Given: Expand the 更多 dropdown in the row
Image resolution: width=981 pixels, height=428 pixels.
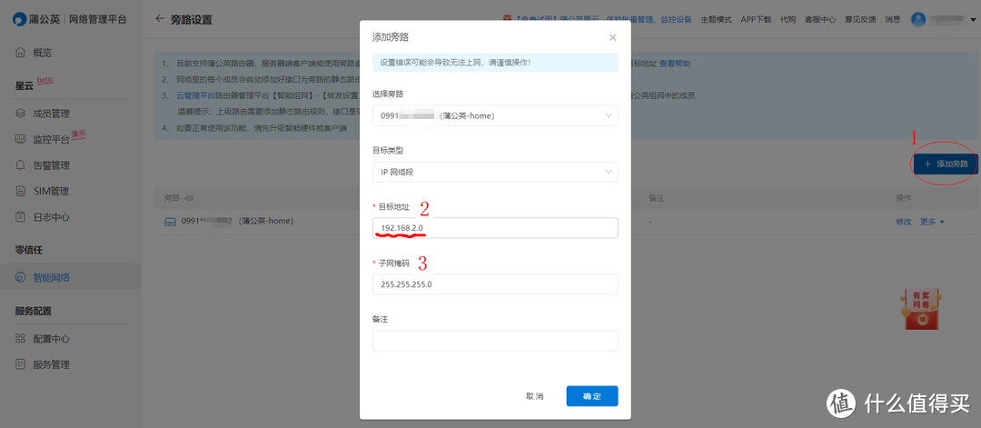Looking at the screenshot, I should [x=932, y=222].
